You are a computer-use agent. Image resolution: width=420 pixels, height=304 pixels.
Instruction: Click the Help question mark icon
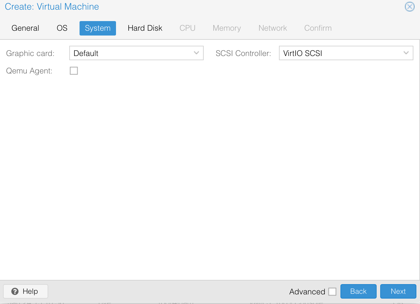[15, 291]
